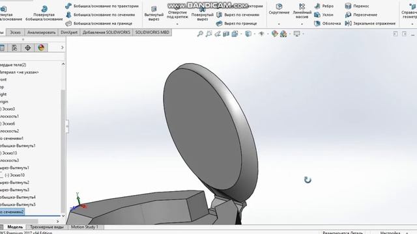Click Zoom to Fit magnifier icon
This screenshot has height=234, width=417.
(x=200, y=34)
